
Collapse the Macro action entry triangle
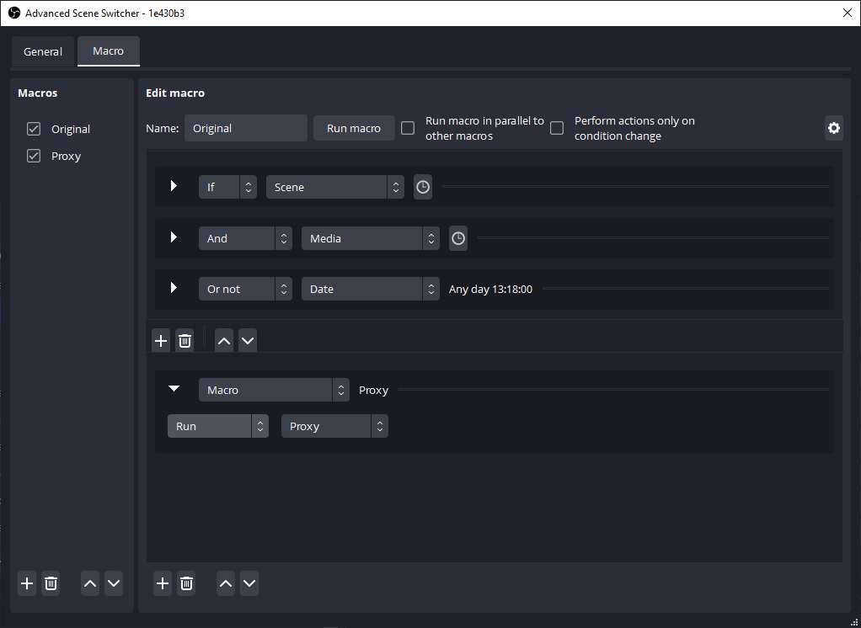[174, 389]
